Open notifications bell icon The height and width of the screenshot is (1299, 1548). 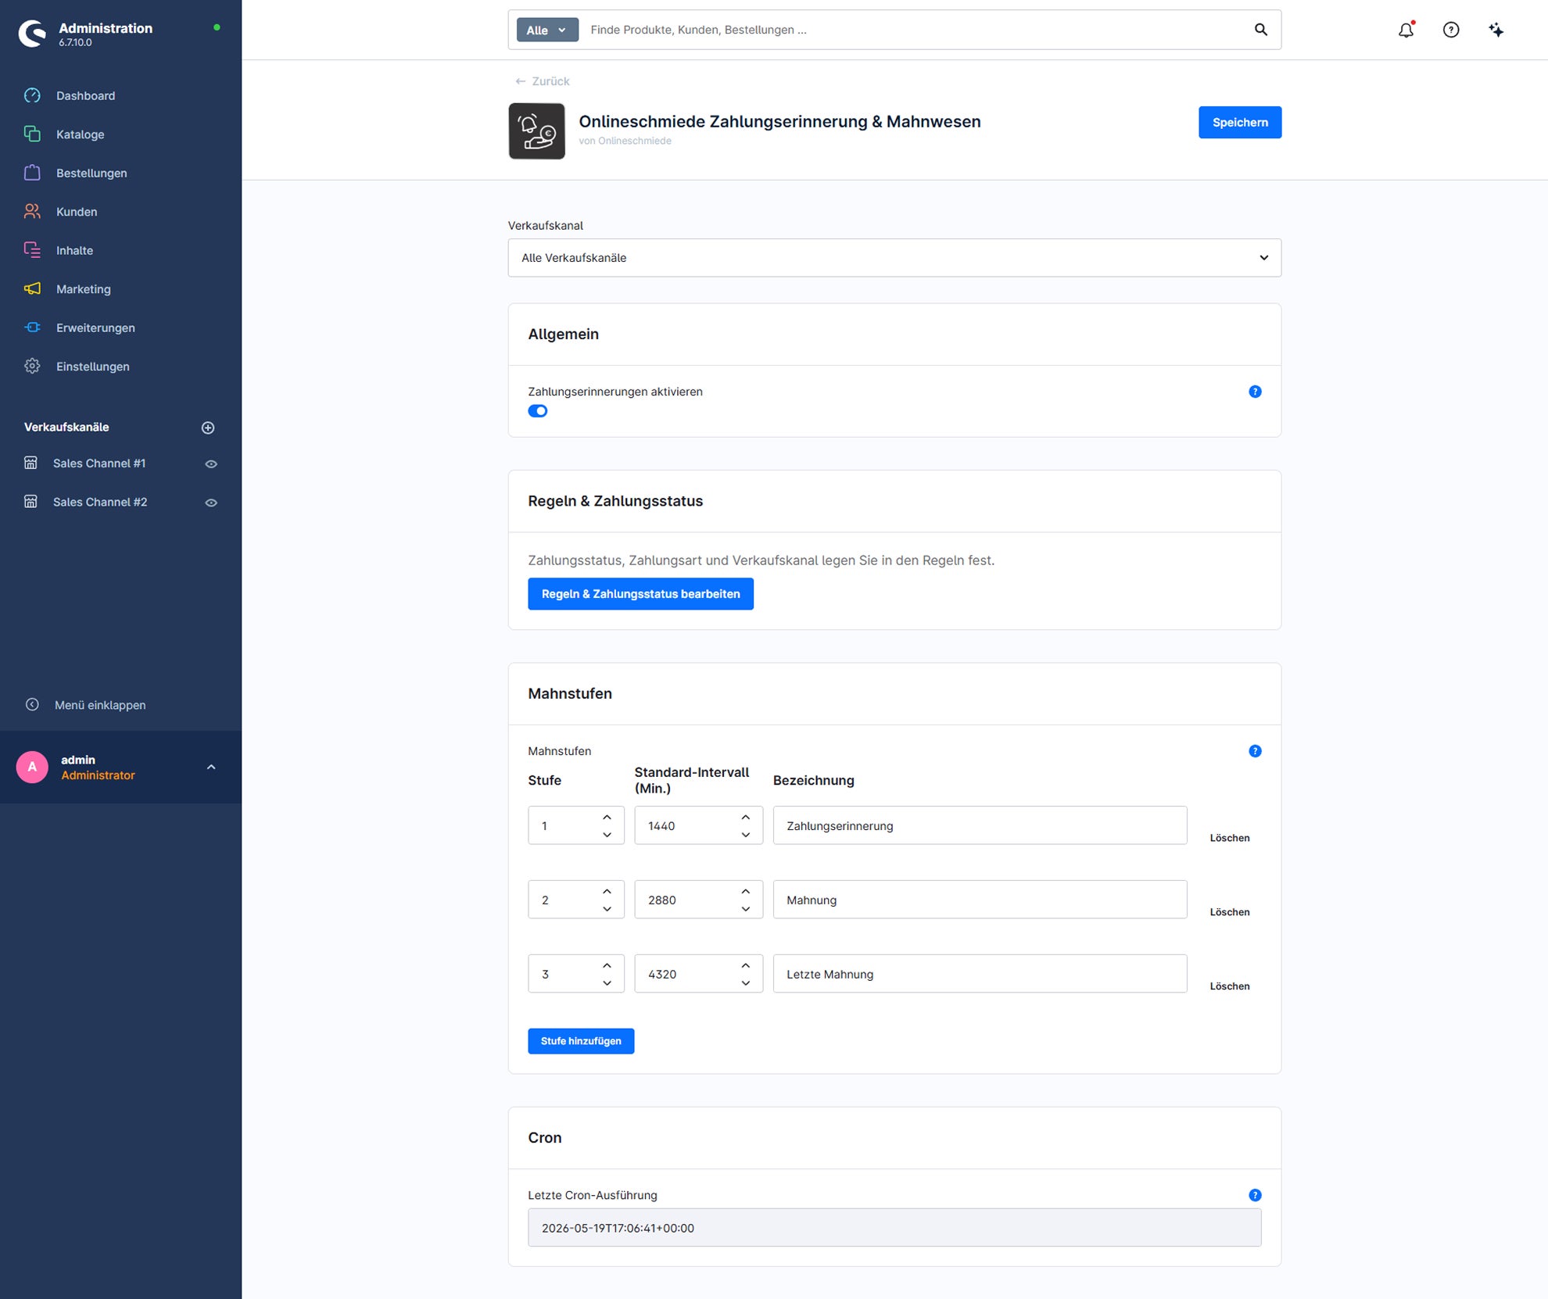pos(1406,30)
